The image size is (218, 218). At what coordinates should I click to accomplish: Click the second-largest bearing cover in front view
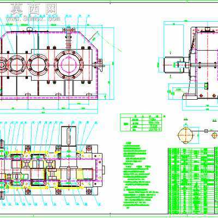(38, 65)
